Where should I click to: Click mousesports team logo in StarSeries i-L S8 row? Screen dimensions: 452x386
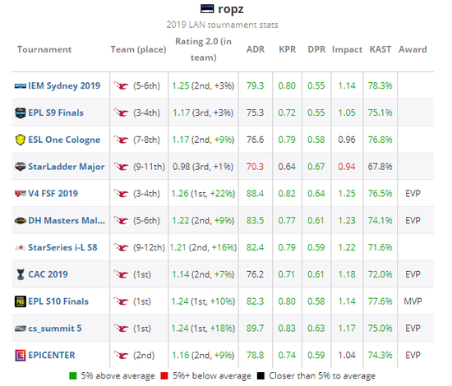121,247
